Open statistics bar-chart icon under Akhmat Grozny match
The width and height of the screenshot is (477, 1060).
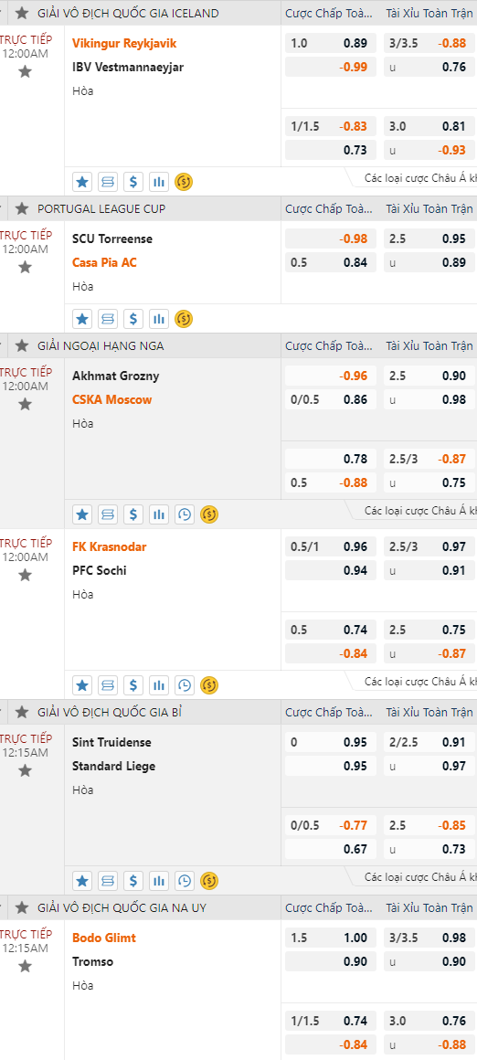click(159, 514)
